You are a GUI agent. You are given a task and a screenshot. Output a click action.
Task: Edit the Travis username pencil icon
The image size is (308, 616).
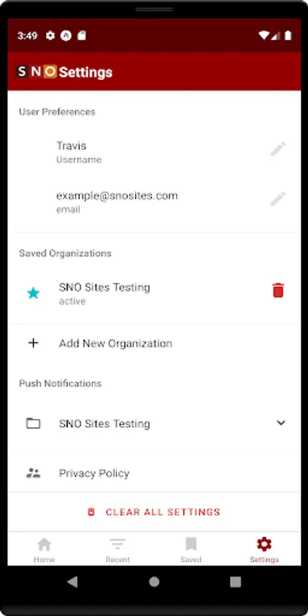[x=278, y=149]
